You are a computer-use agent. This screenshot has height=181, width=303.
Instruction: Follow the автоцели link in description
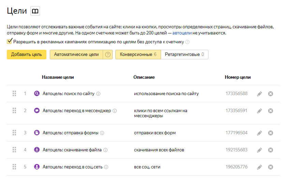point(182,33)
